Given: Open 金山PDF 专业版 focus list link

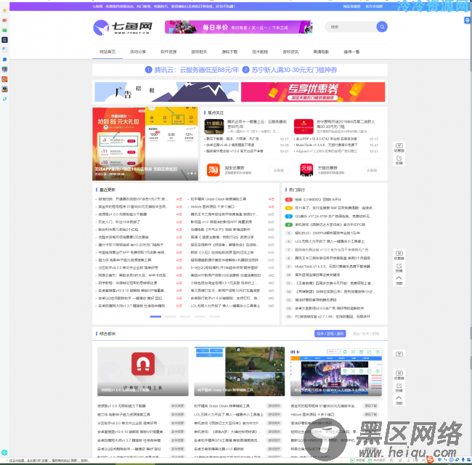Looking at the screenshot, I should (x=326, y=139).
